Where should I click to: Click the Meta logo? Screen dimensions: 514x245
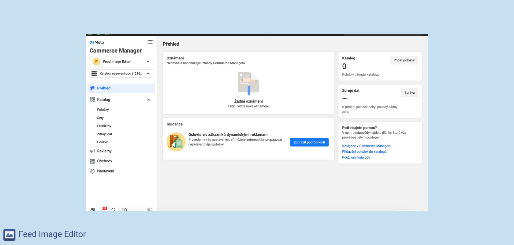tap(97, 42)
